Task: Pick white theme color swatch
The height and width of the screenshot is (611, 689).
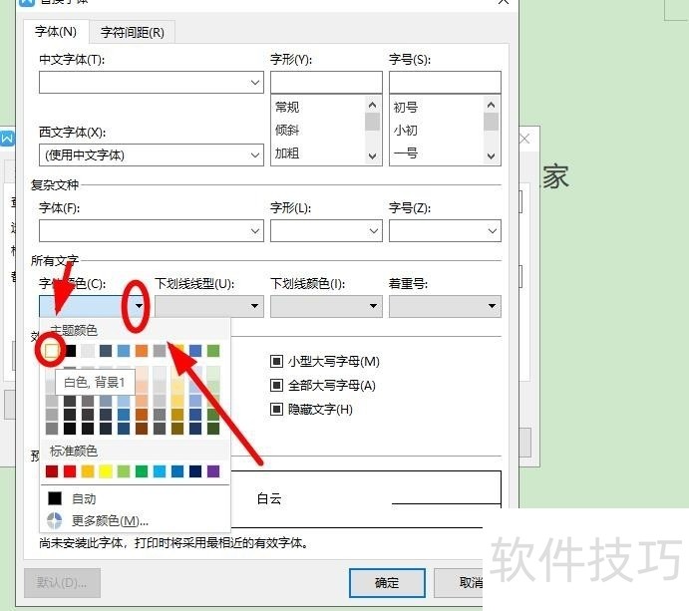Action: [x=52, y=351]
